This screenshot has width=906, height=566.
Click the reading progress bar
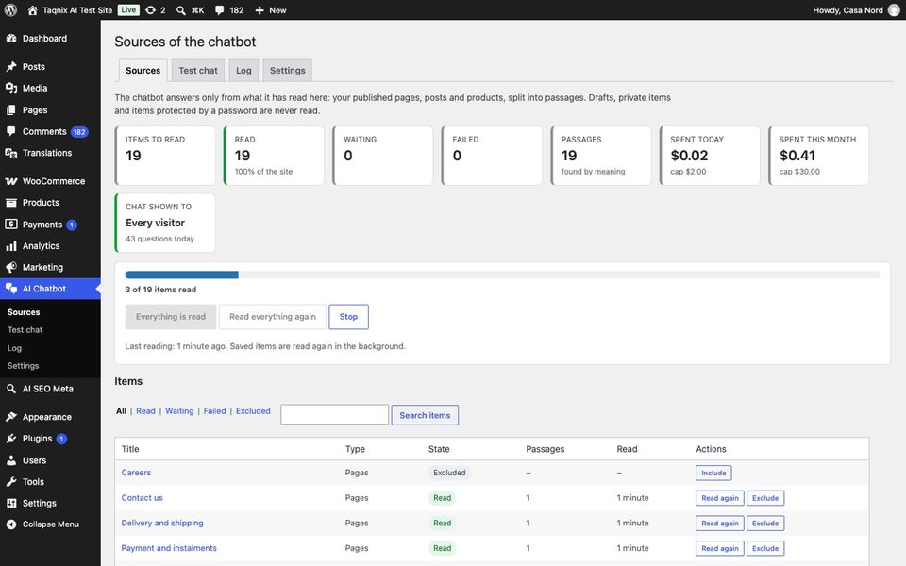[502, 275]
